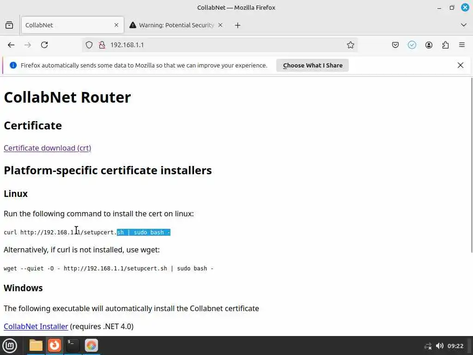The height and width of the screenshot is (355, 473).
Task: Click the Platform-specific certificate installers heading
Action: [x=108, y=170]
